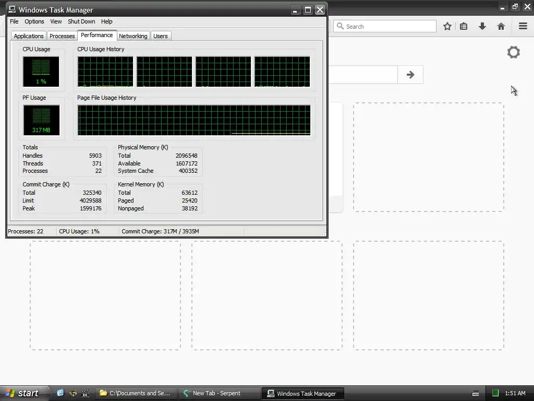The height and width of the screenshot is (401, 534).
Task: Click the second CPU Usage History graph
Action: (164, 72)
